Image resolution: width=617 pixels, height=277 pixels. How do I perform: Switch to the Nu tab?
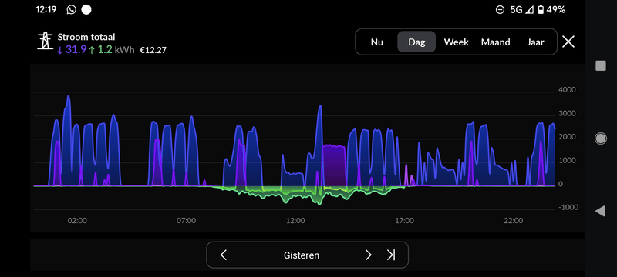(x=376, y=42)
